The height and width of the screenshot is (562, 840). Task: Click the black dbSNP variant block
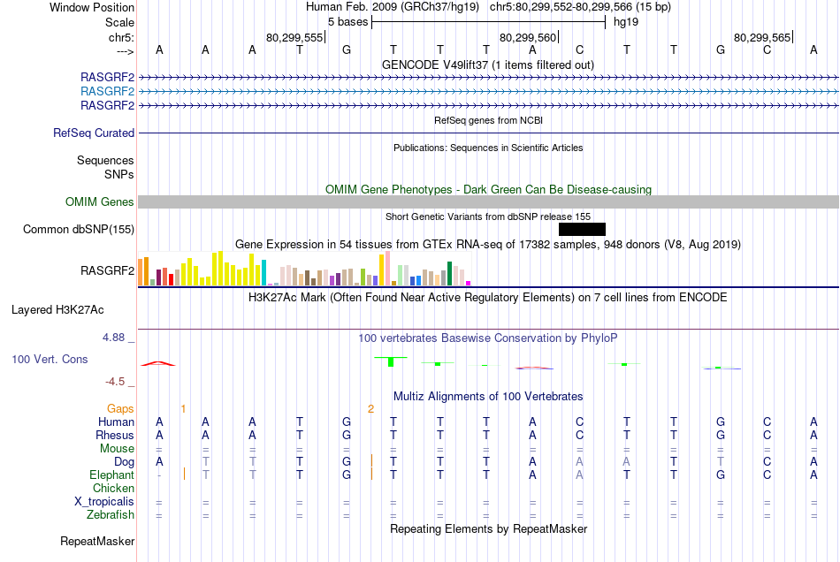pos(582,229)
